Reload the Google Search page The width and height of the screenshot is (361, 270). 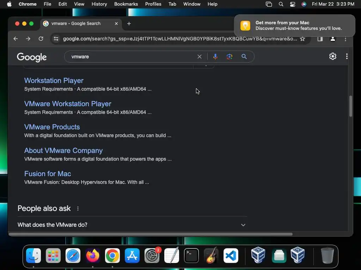41,39
